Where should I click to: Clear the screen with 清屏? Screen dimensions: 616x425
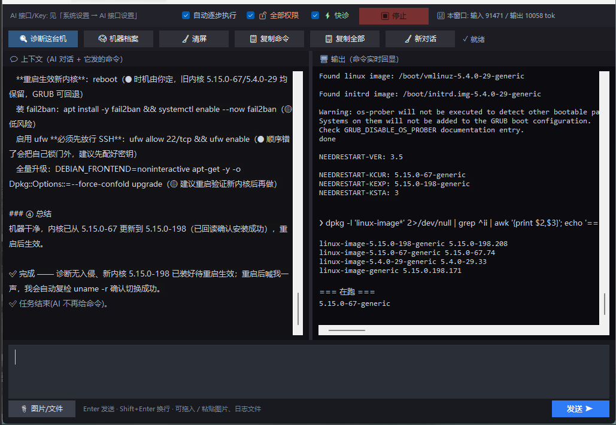(x=194, y=39)
